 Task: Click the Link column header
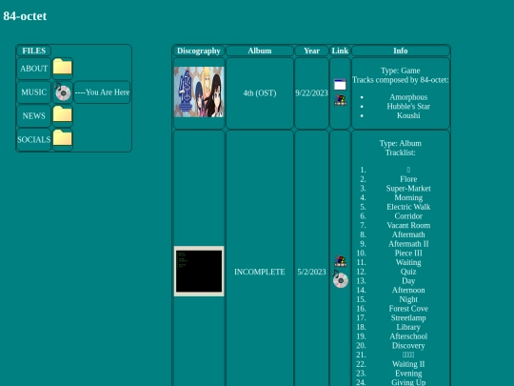(340, 51)
